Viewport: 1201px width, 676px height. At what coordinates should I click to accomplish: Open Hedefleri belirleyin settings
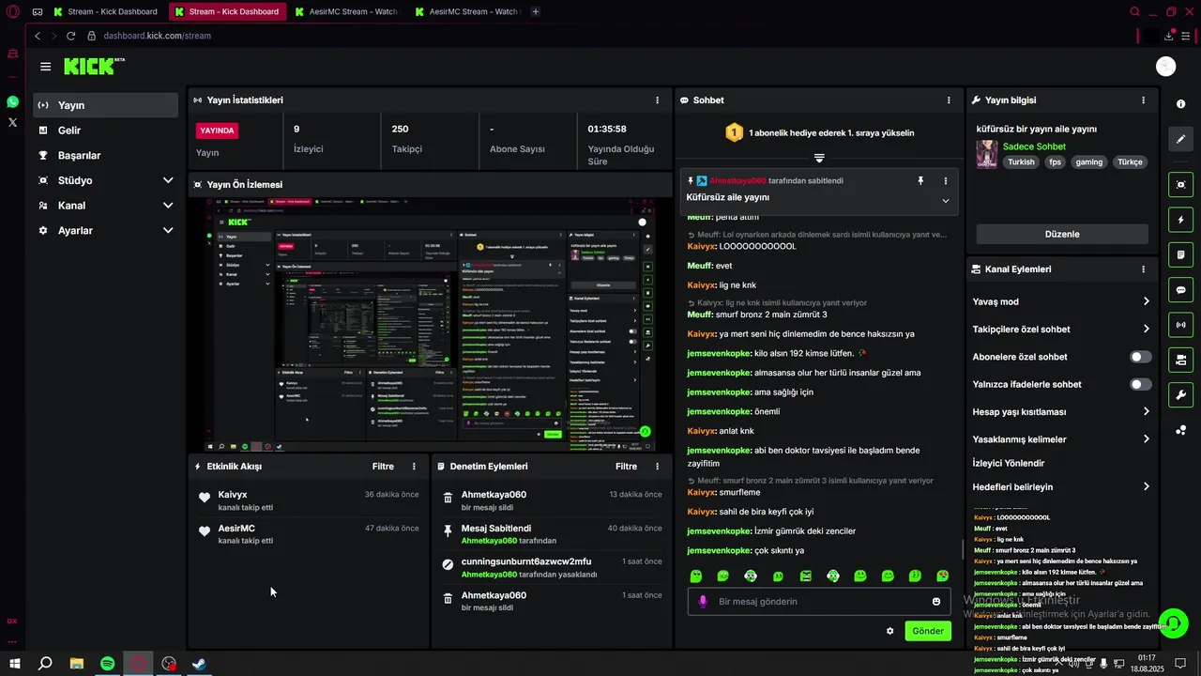coord(1061,487)
